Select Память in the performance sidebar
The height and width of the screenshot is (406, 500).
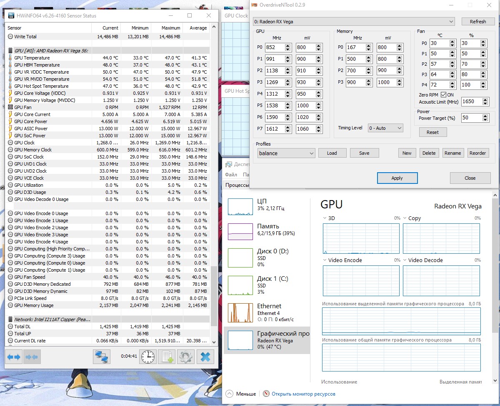[x=267, y=232]
